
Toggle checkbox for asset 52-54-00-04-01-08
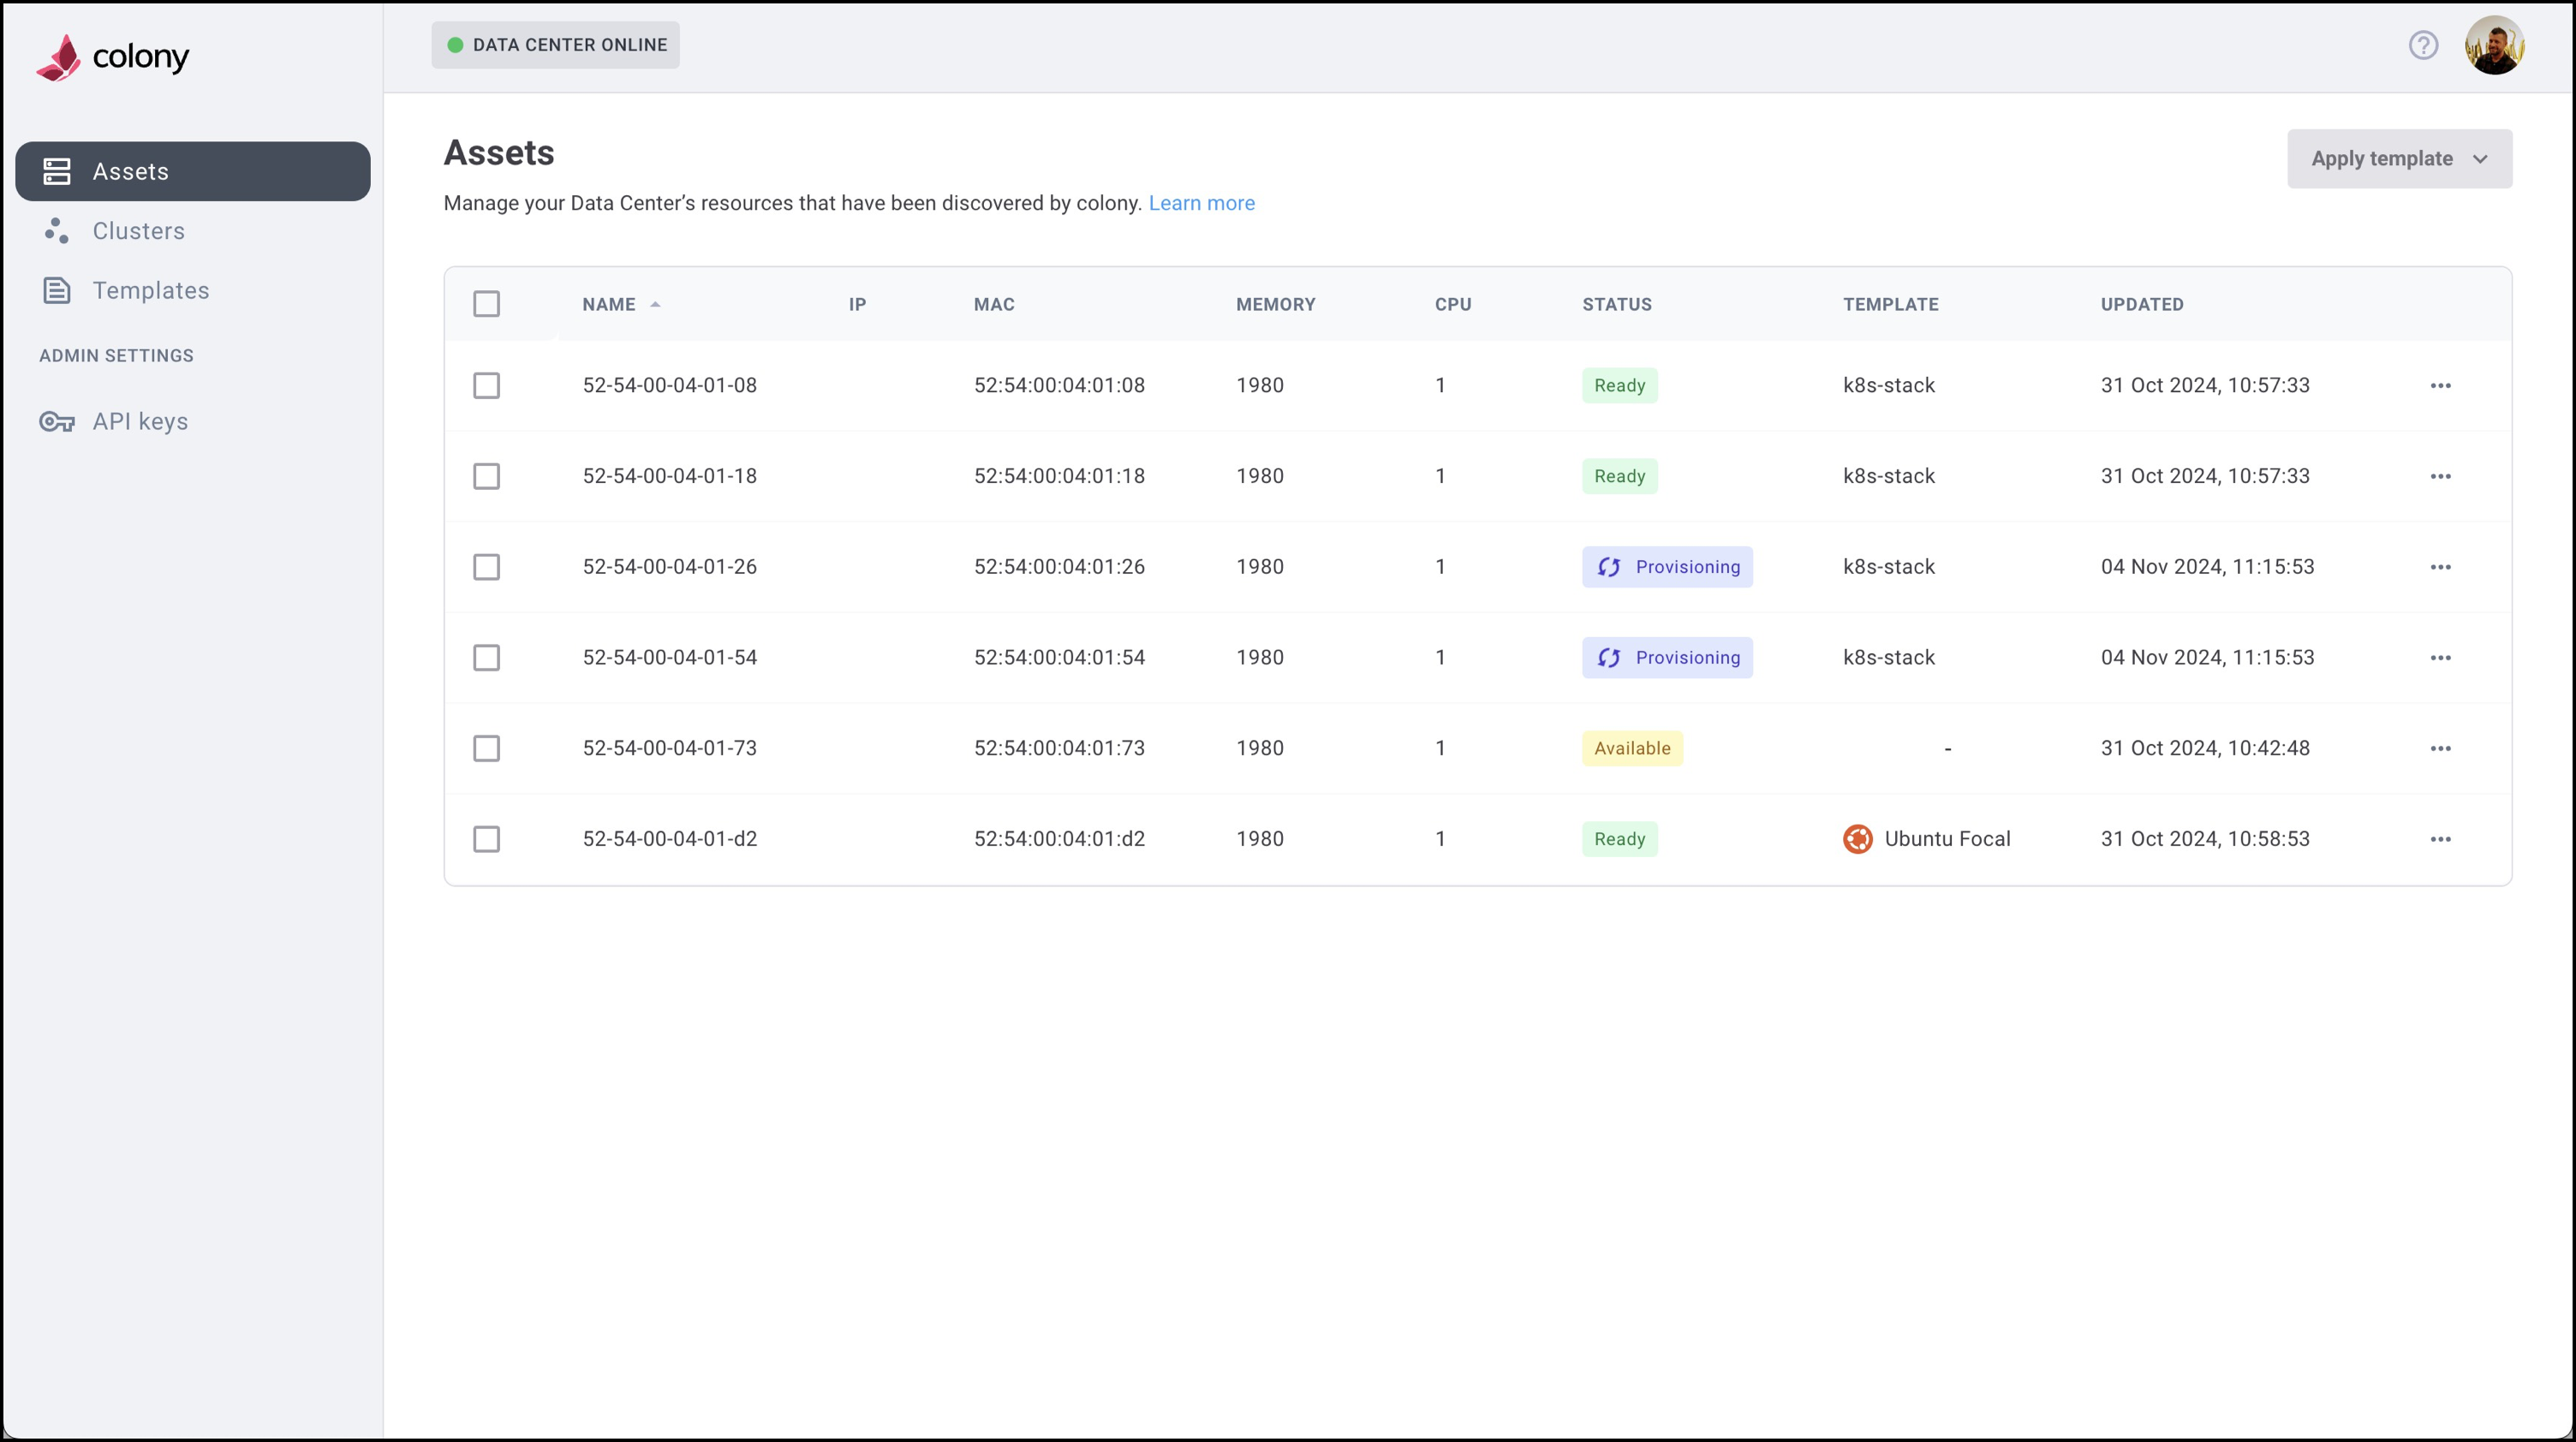coord(488,384)
